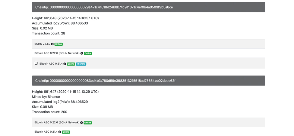Click the Chaintip header ending in 9b5a8ce
The image size is (294, 136).
148,7
